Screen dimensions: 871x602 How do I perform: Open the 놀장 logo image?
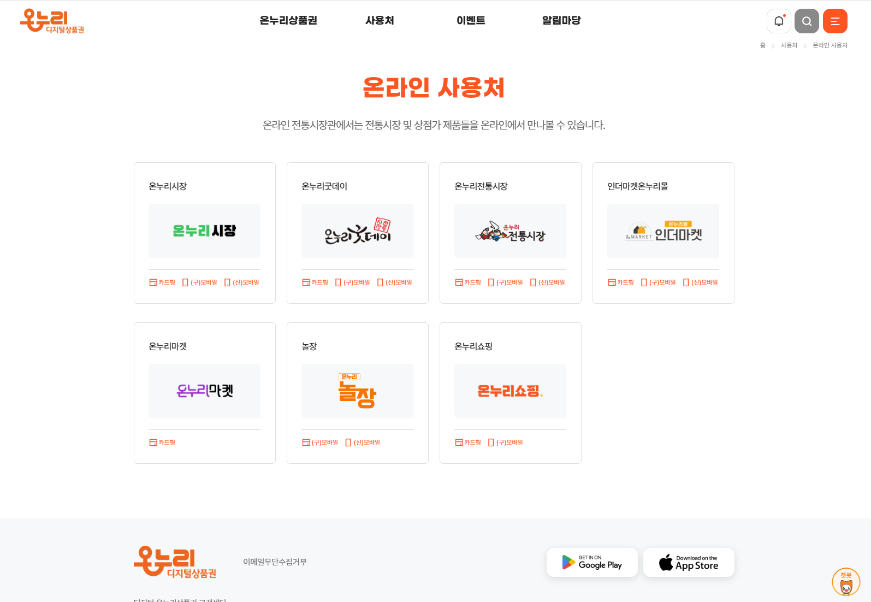(x=357, y=391)
